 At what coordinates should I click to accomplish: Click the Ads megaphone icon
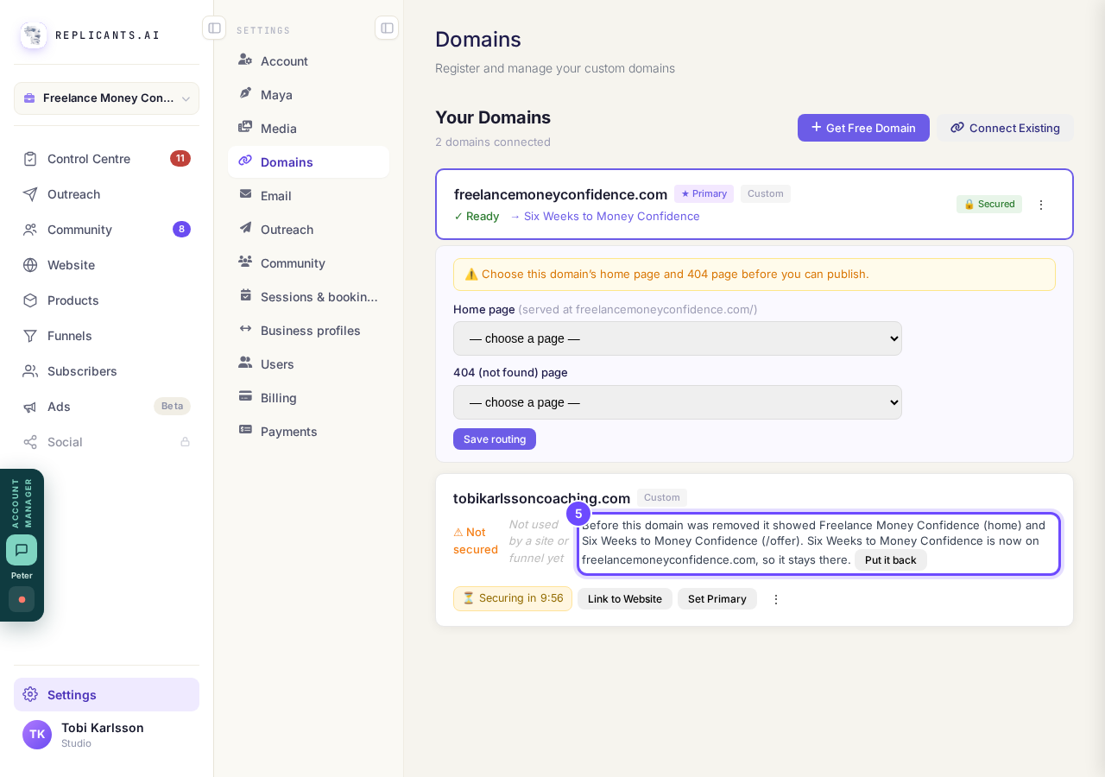pos(30,407)
